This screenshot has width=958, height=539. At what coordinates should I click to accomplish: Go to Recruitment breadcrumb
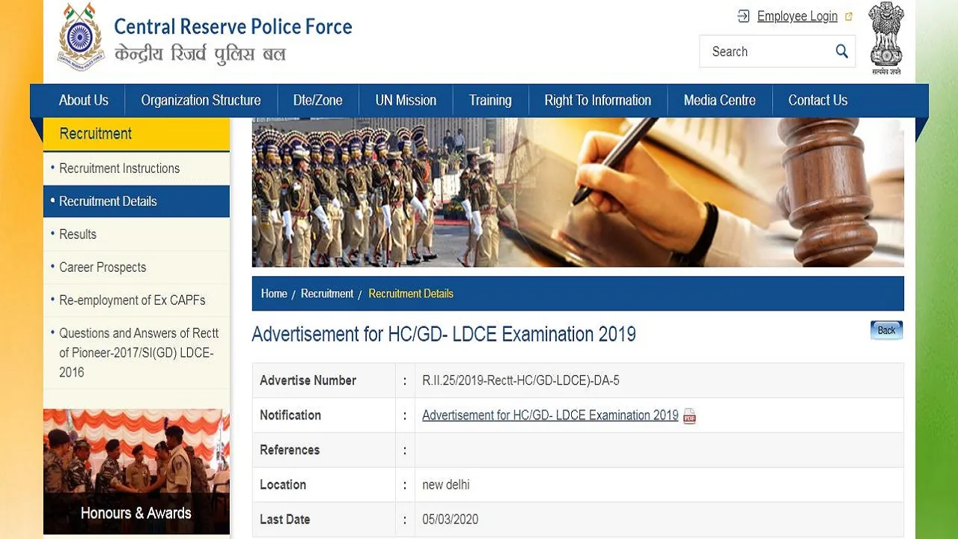[327, 293]
